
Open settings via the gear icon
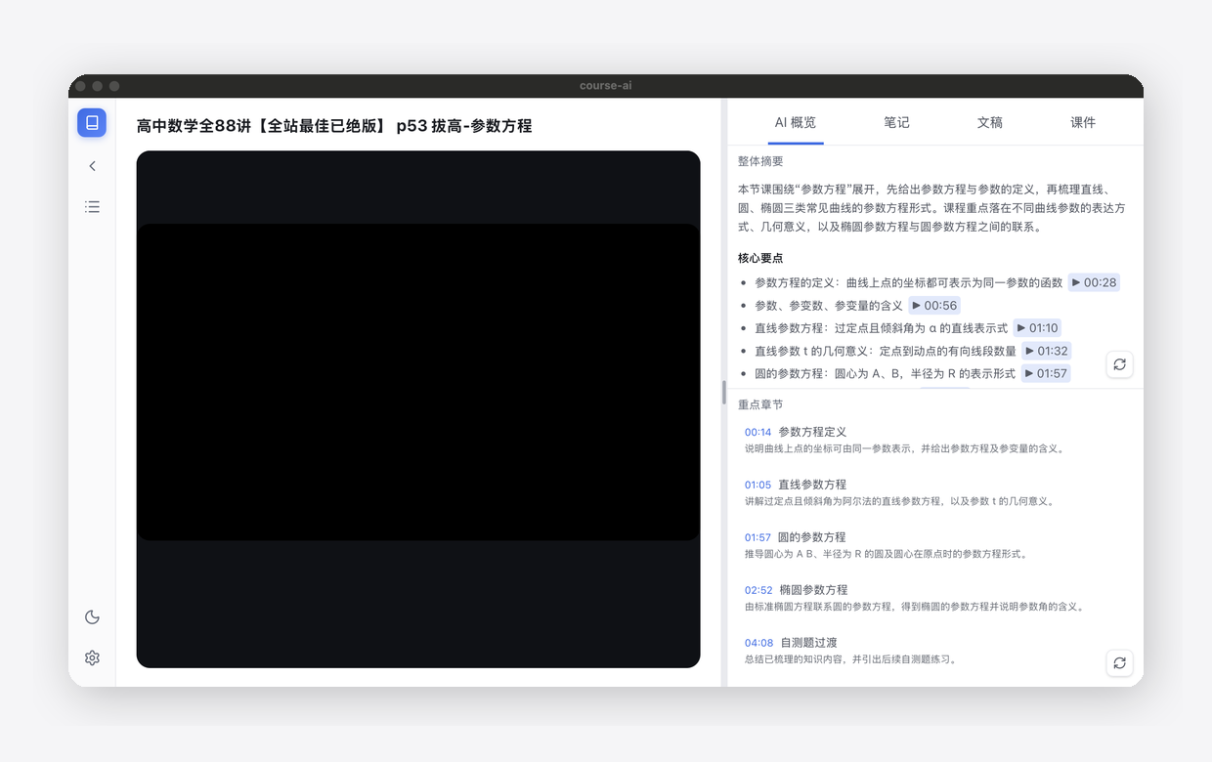tap(92, 657)
